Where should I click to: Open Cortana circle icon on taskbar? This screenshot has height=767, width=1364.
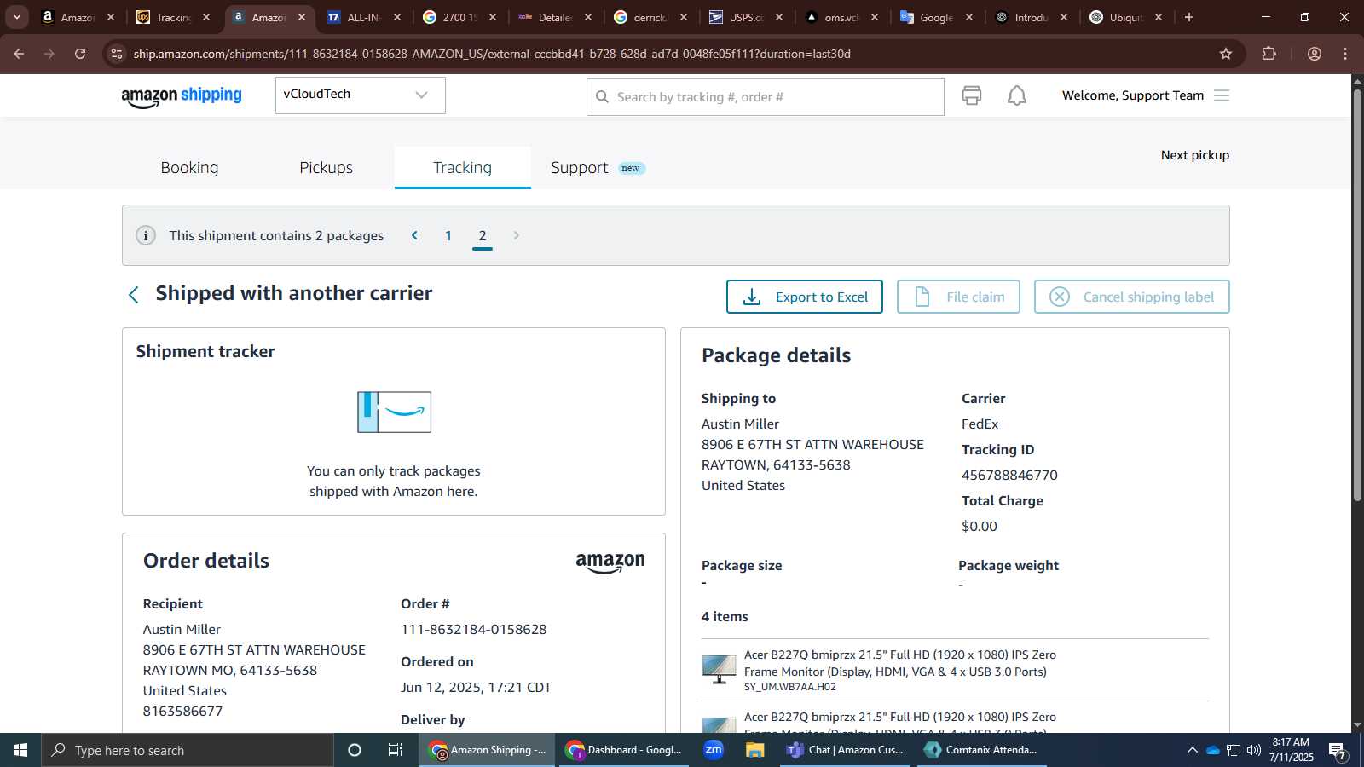355,750
